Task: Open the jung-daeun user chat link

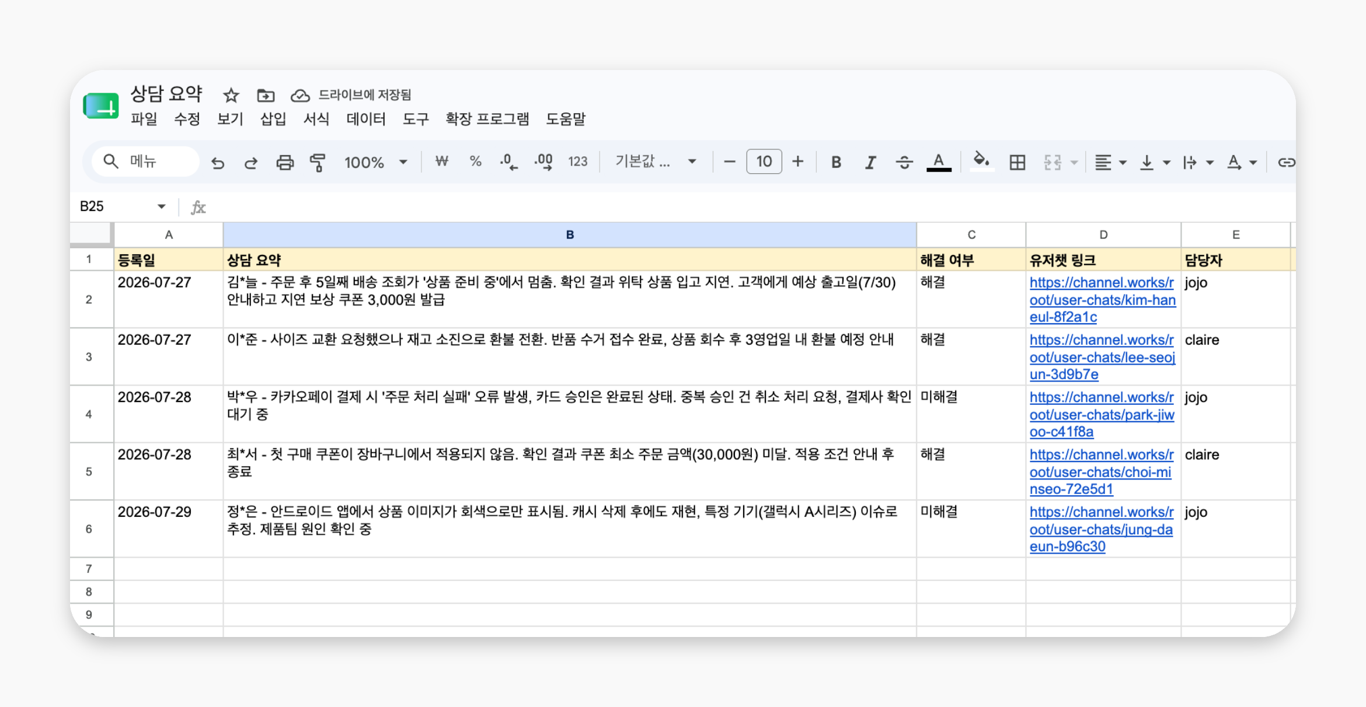Action: [1102, 529]
